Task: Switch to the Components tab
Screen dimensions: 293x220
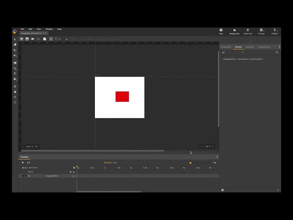Action: click(264, 47)
